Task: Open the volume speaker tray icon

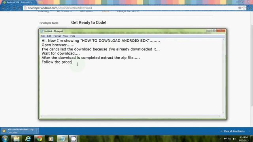Action: click(234, 139)
